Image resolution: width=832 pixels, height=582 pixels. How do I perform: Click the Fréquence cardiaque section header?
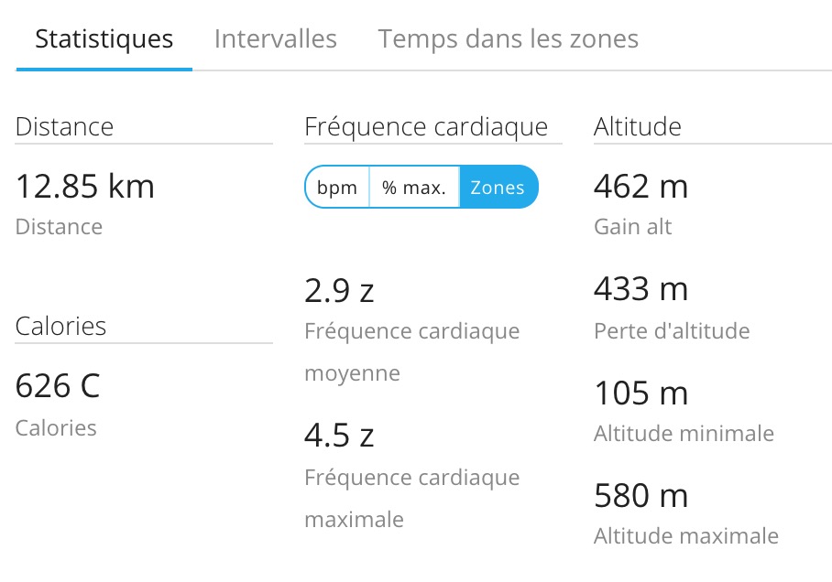[426, 126]
